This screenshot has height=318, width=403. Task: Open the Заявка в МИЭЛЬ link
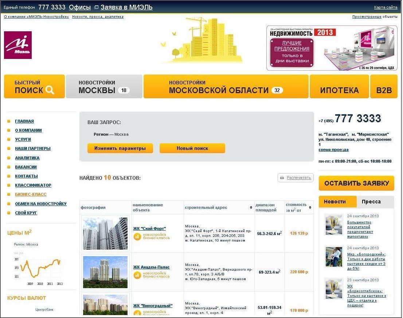point(126,7)
